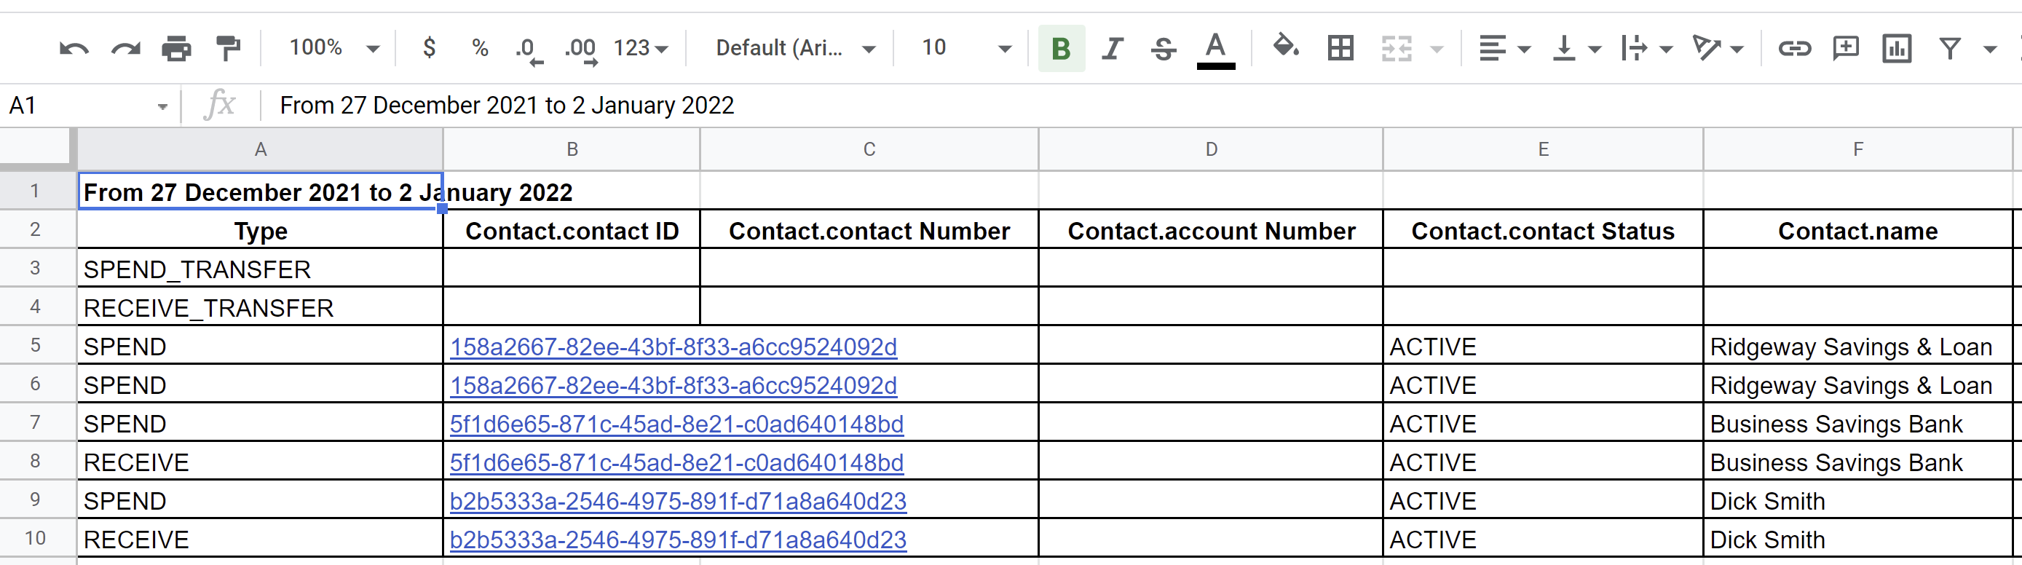Select row 10 header
The height and width of the screenshot is (565, 2022).
tap(36, 538)
